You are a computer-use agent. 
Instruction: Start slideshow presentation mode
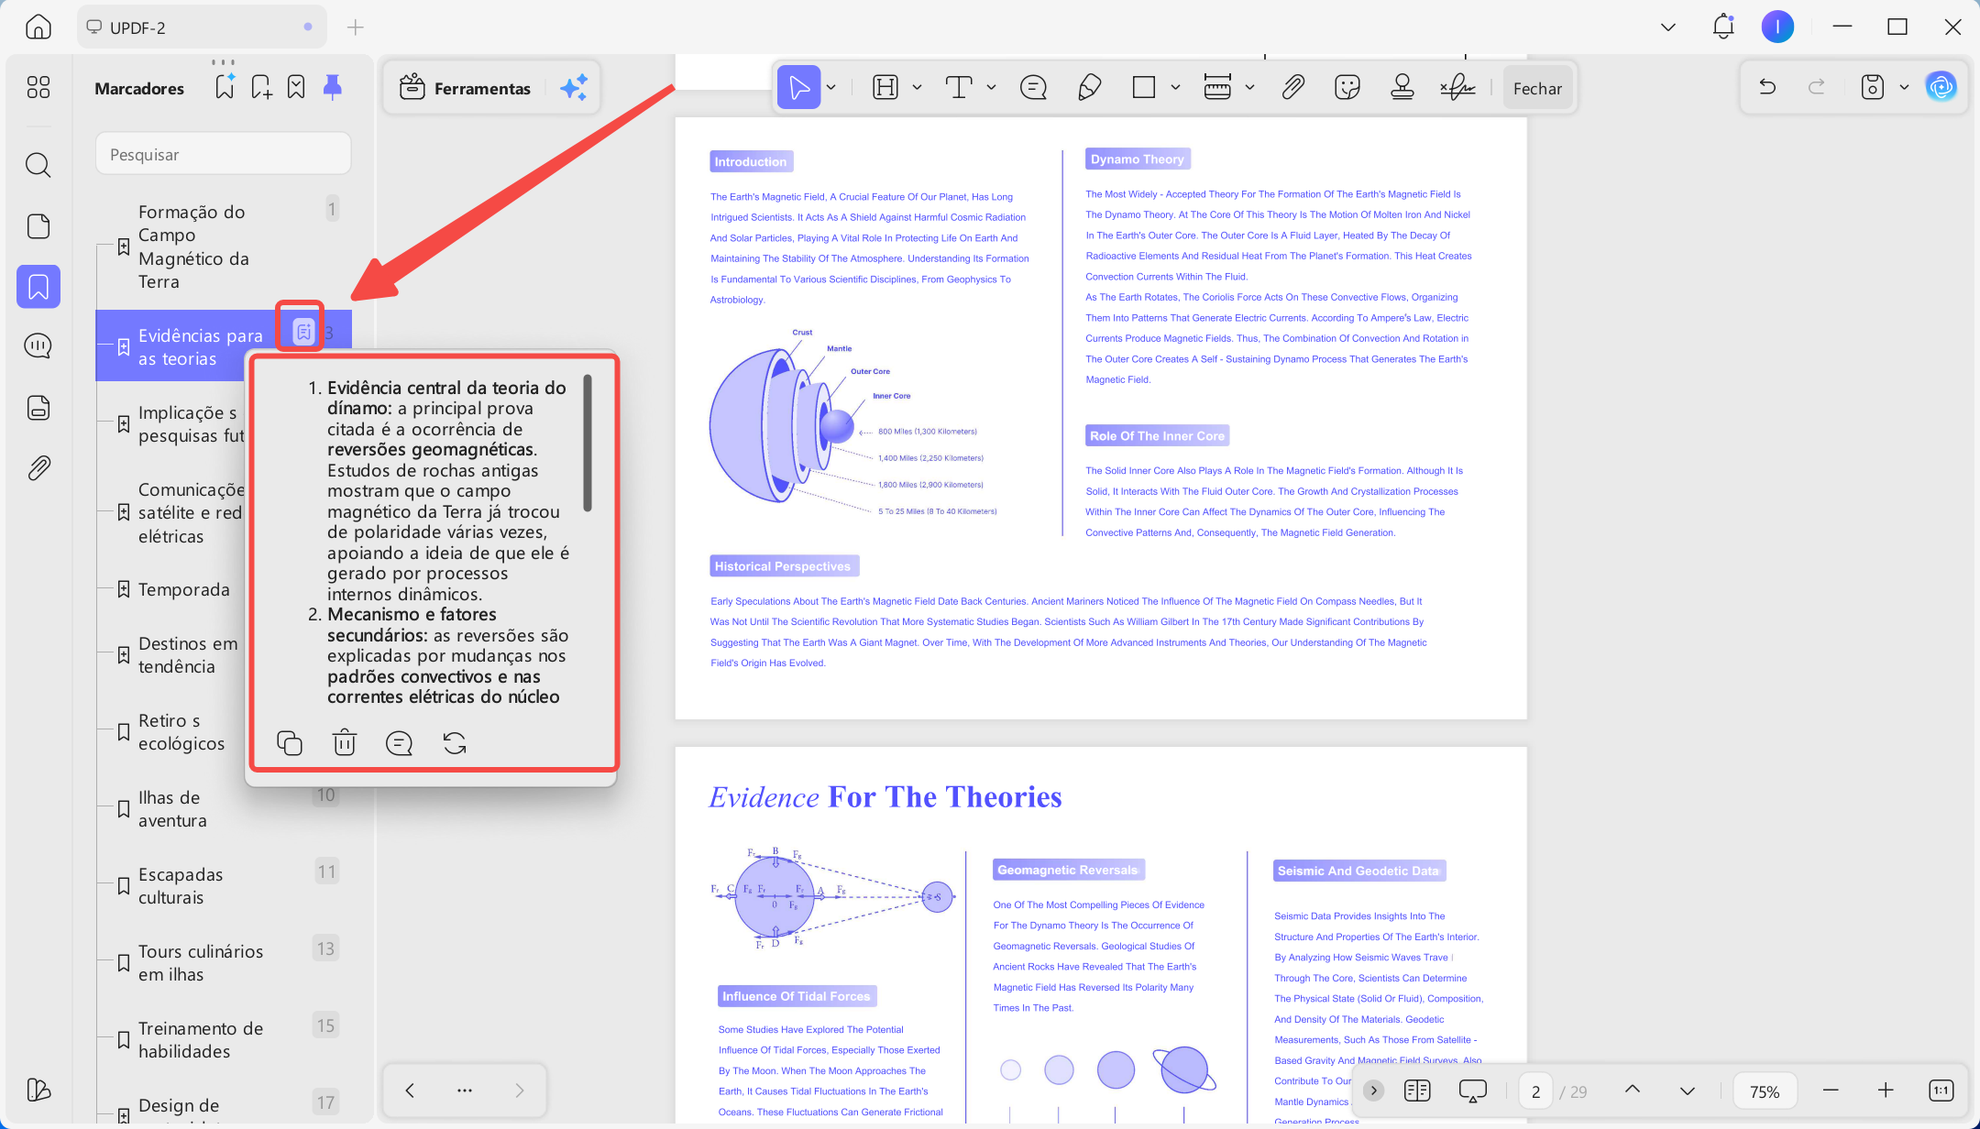[x=1473, y=1091]
